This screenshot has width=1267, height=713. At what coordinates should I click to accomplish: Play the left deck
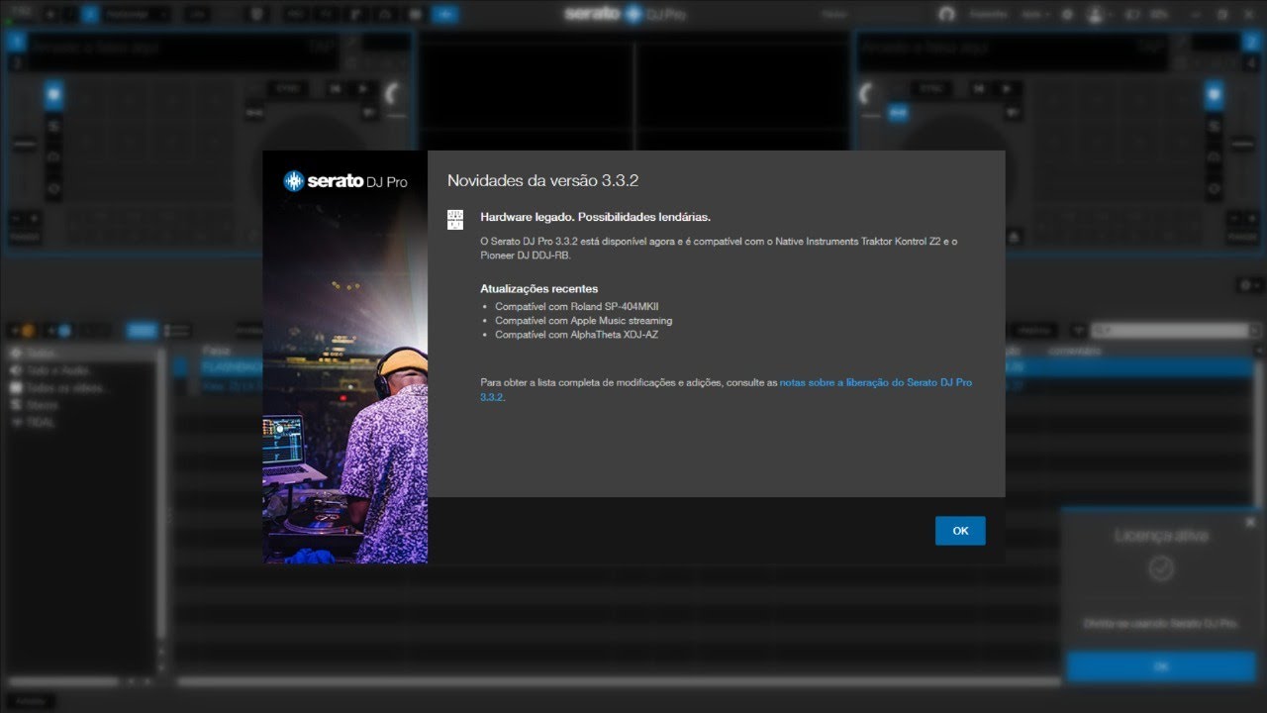[x=363, y=89]
